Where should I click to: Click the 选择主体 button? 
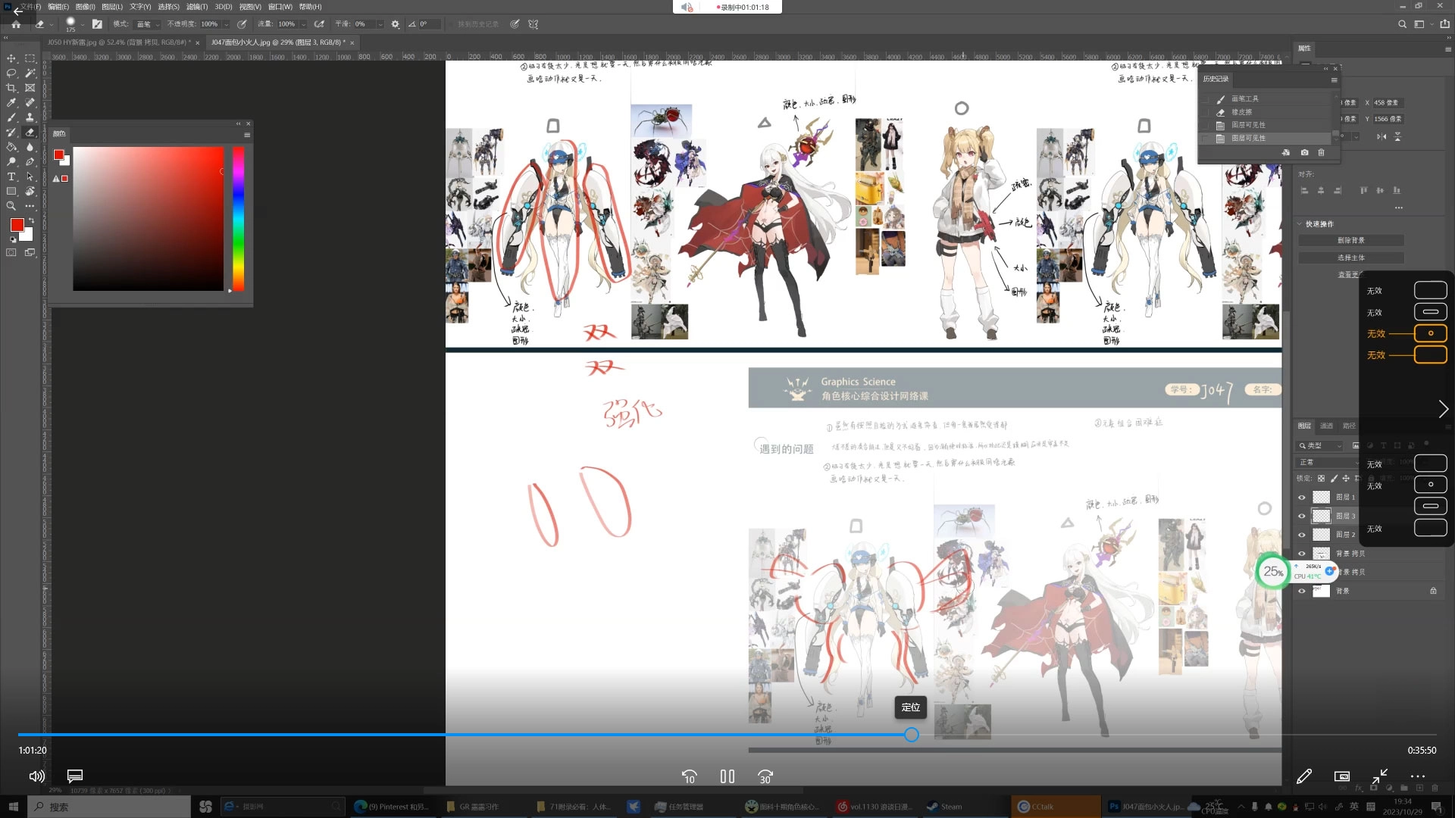coord(1350,258)
